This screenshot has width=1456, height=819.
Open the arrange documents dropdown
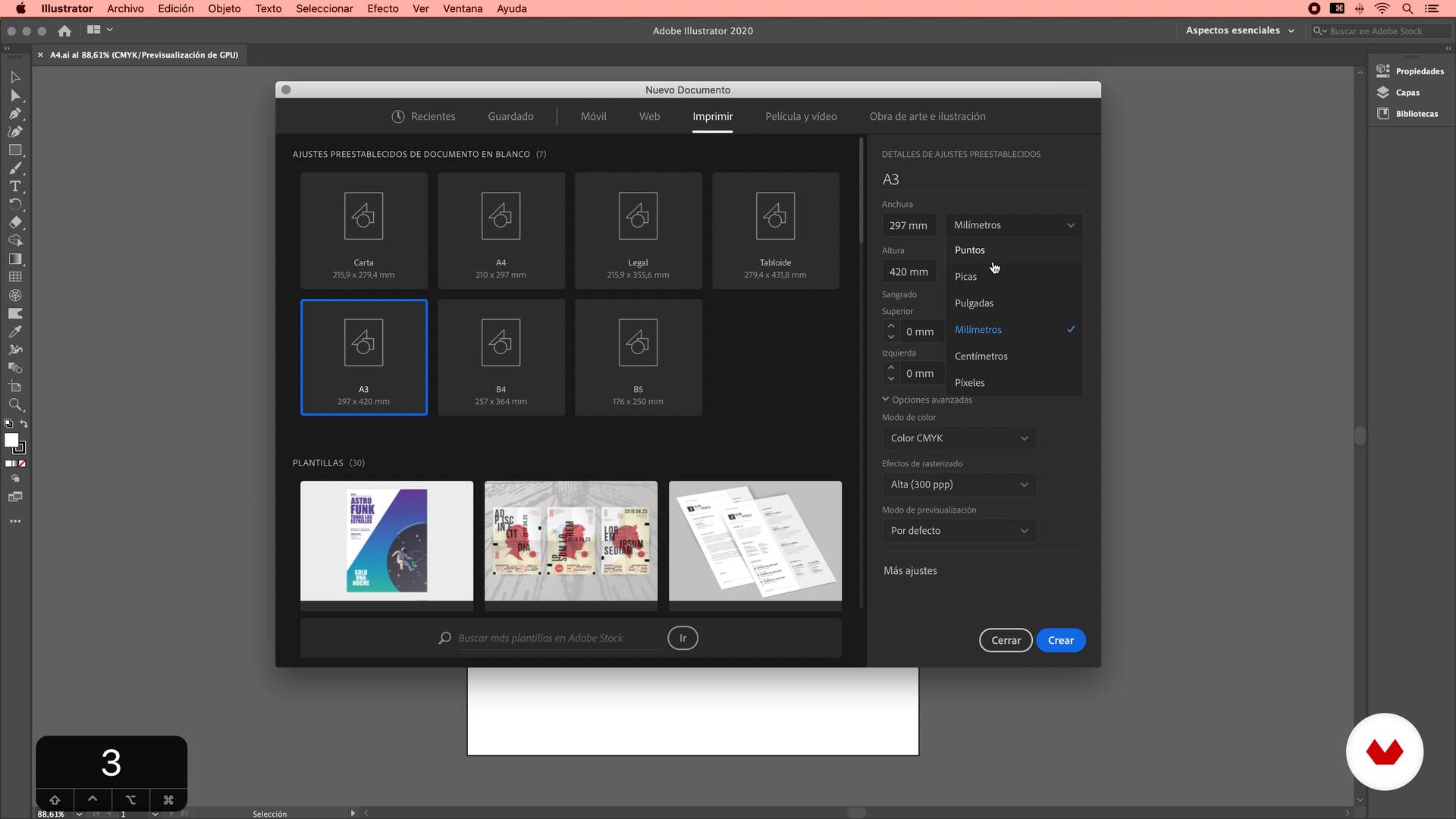tap(99, 30)
